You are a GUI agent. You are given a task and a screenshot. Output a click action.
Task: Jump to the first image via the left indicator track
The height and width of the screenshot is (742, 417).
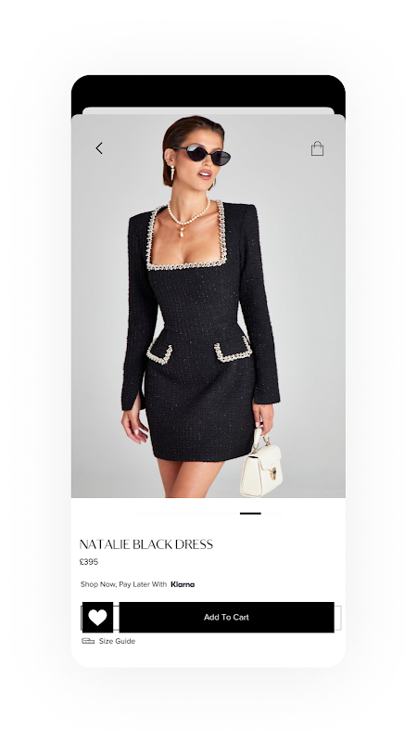(187, 514)
